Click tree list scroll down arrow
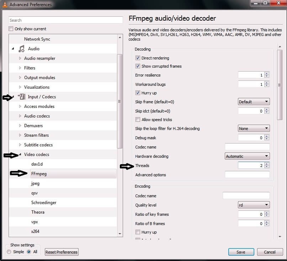 click(x=120, y=234)
